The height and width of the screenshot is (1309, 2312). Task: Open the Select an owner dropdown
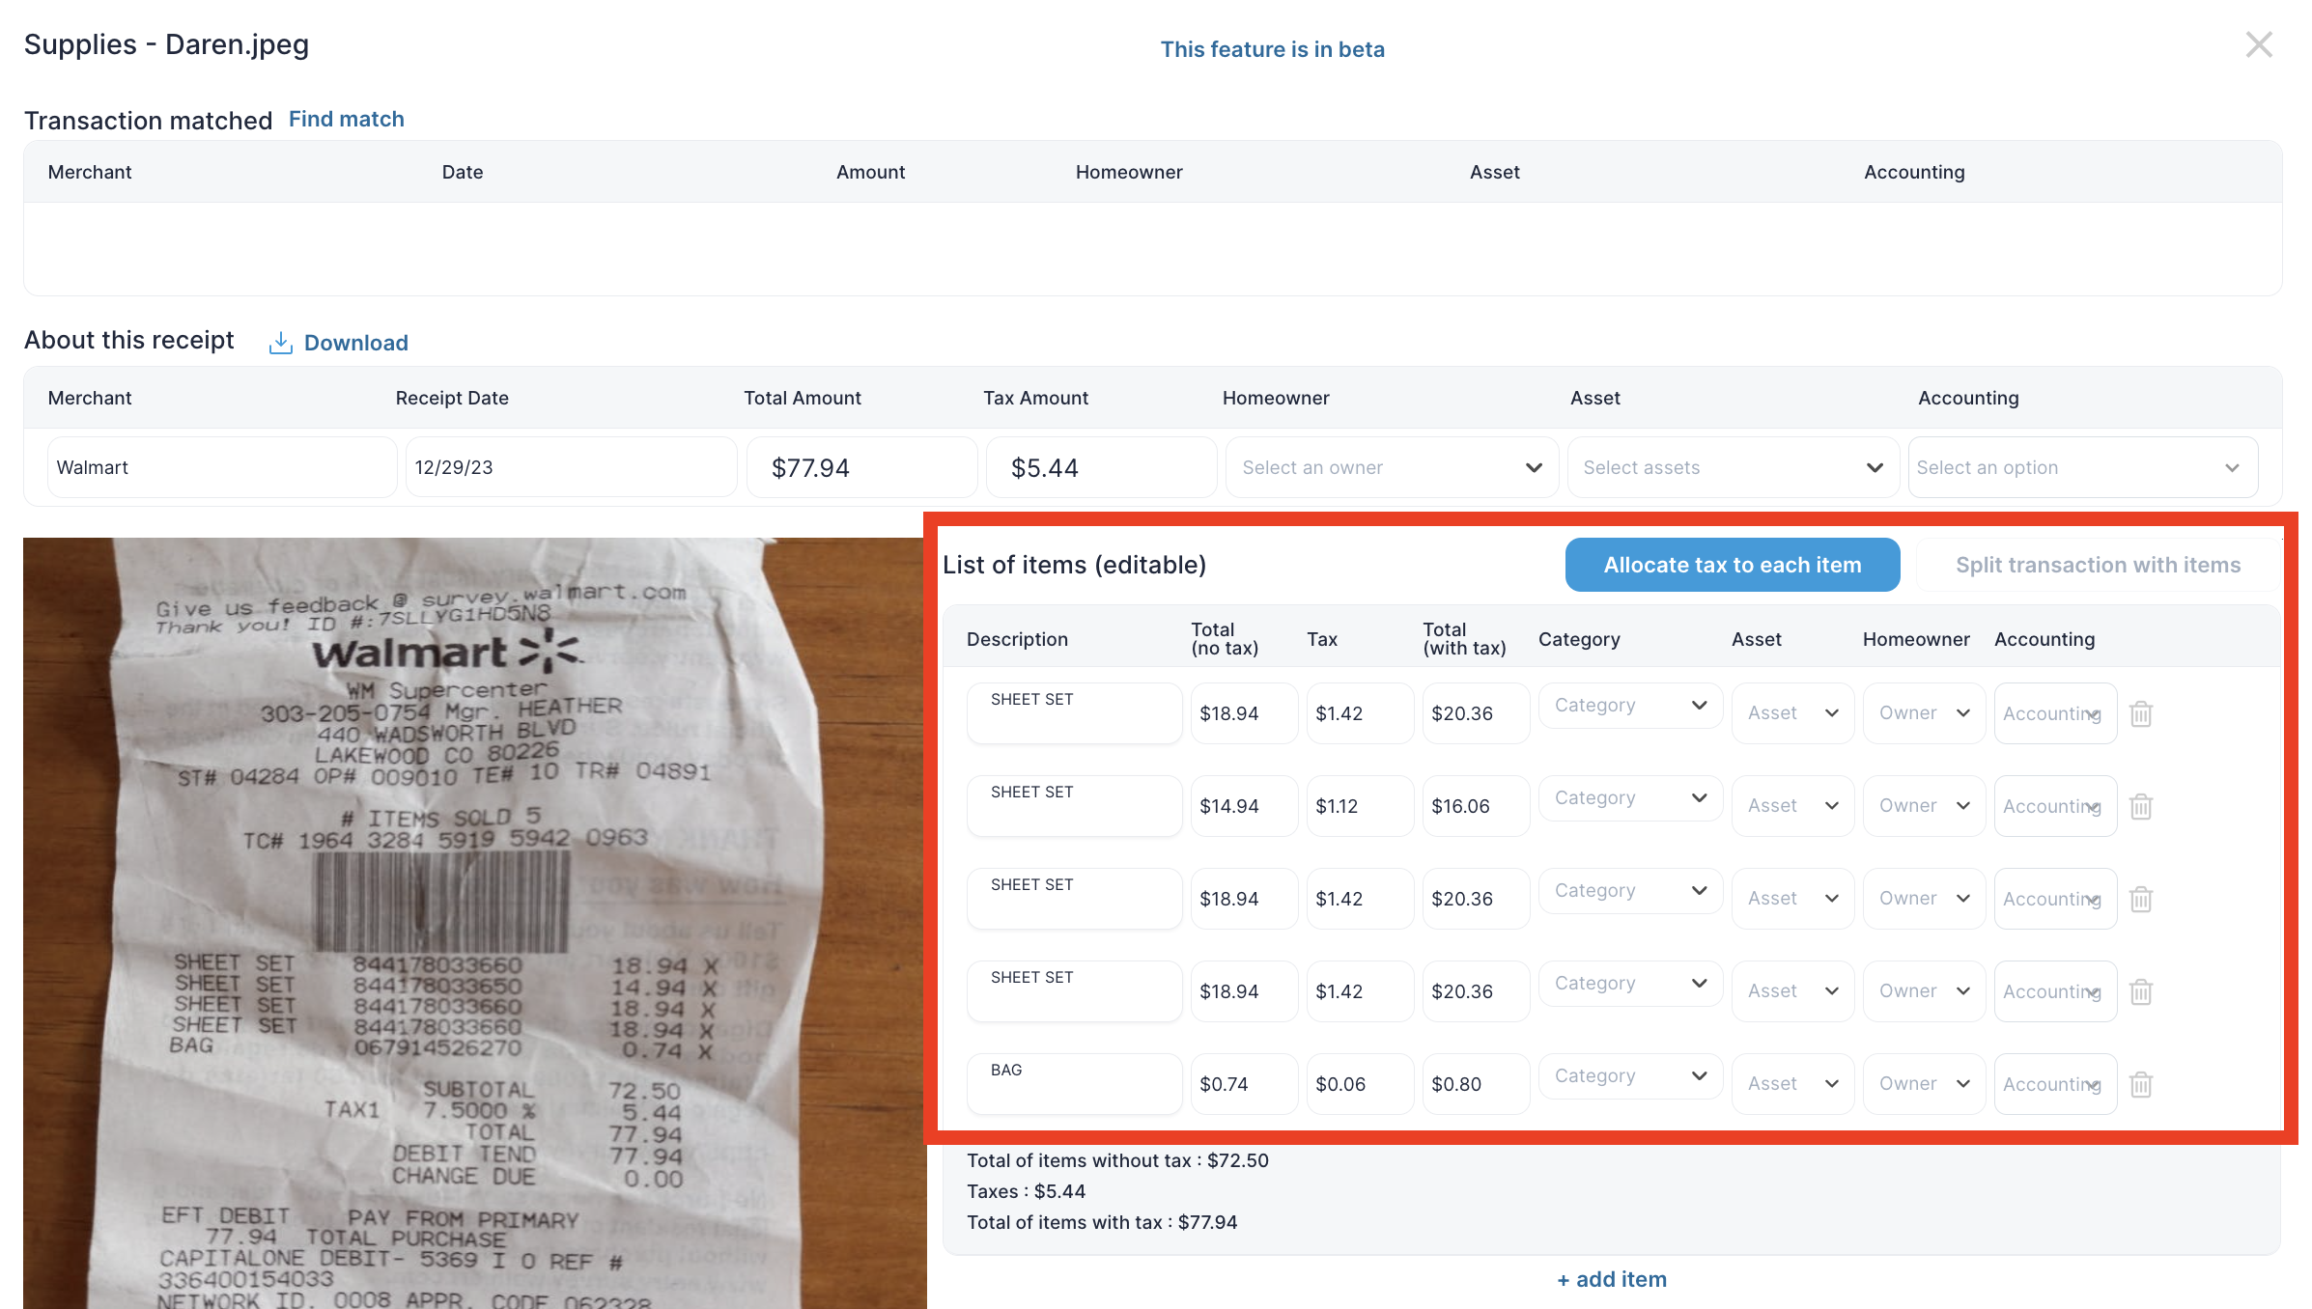(1392, 467)
